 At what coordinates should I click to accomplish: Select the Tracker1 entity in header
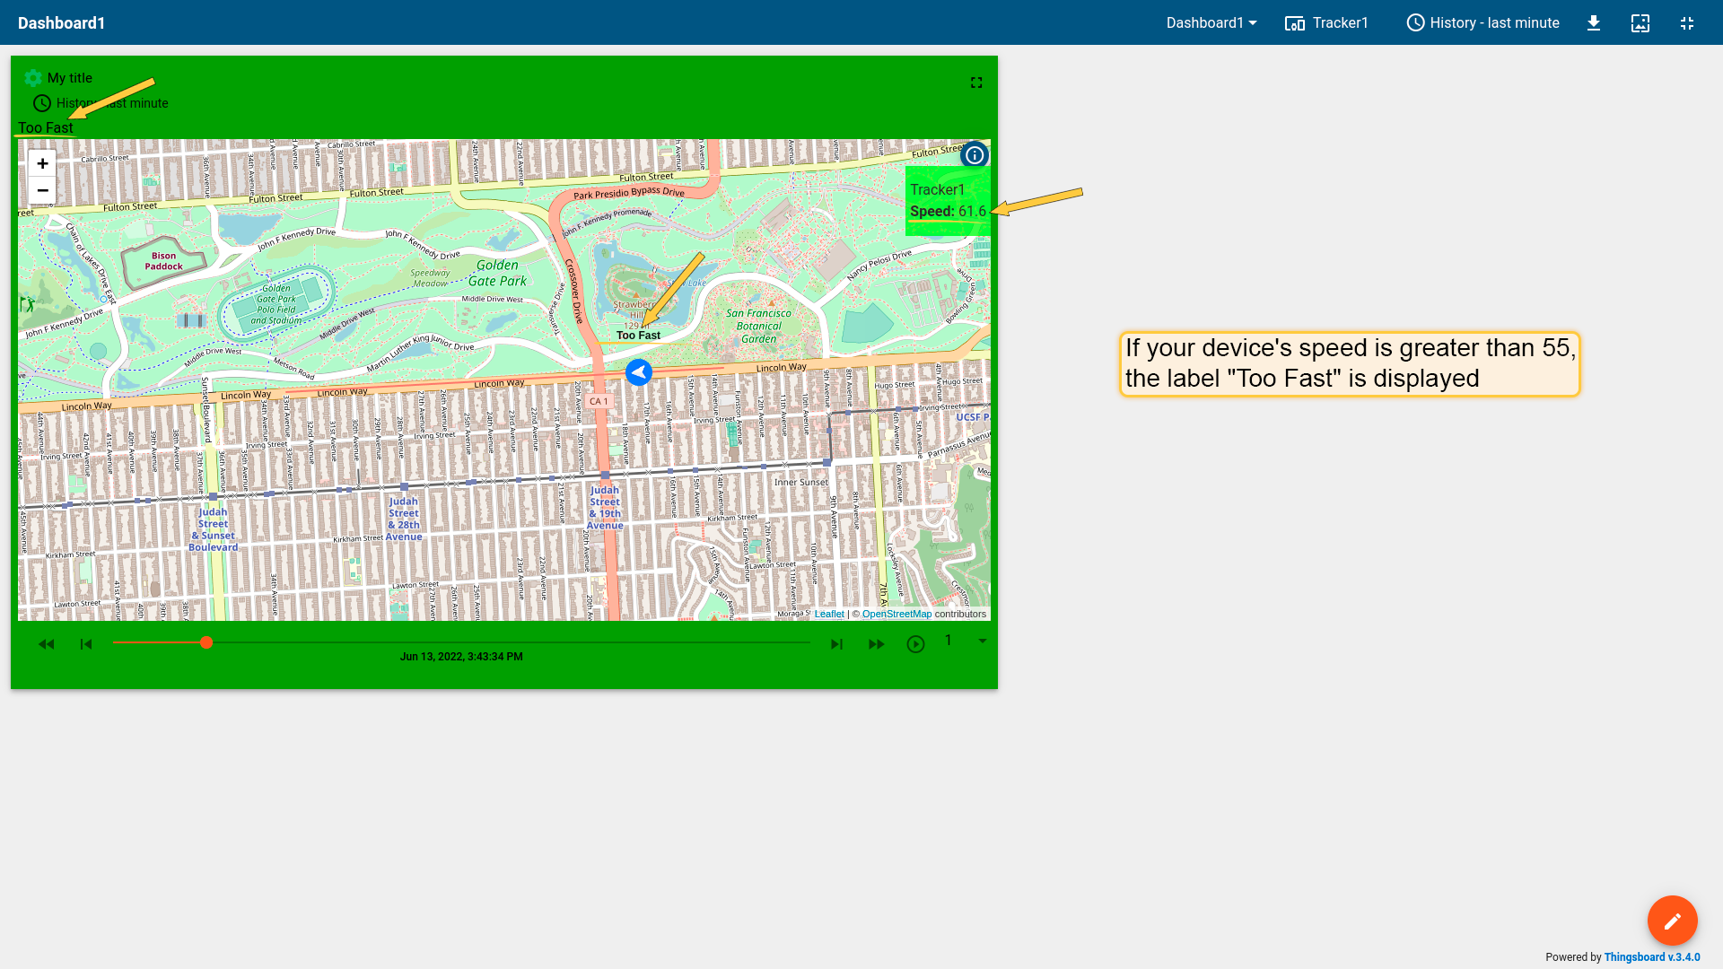tap(1326, 23)
